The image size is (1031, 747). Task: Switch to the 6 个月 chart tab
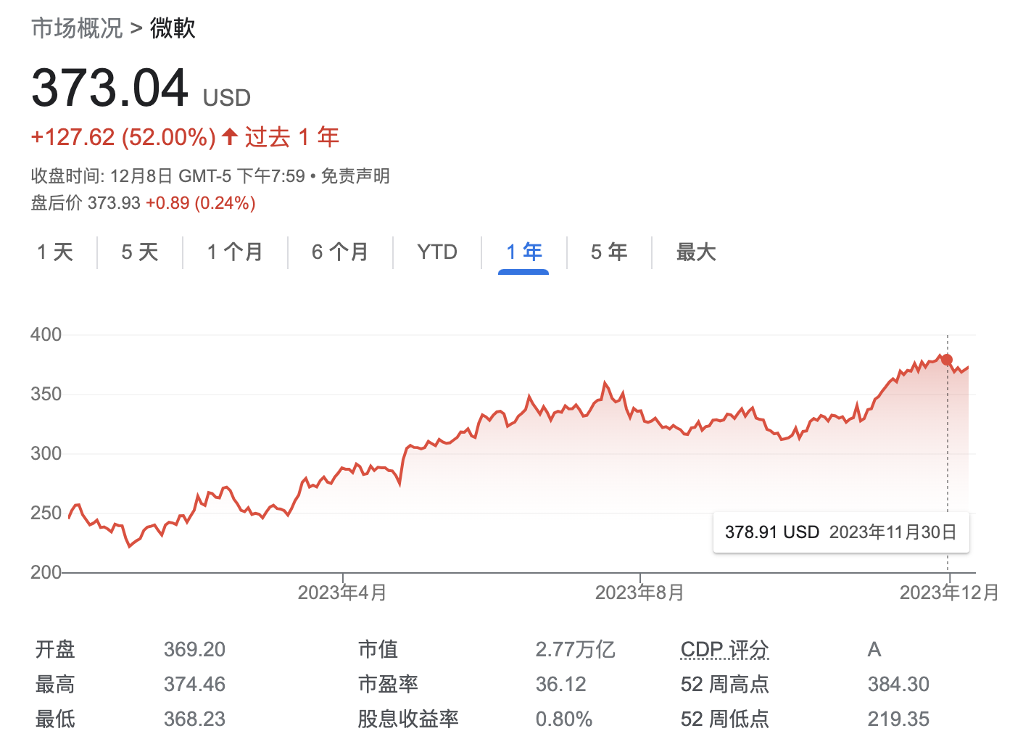pyautogui.click(x=340, y=252)
